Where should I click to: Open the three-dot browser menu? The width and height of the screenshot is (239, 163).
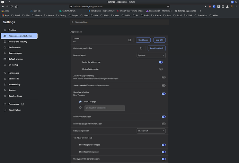point(236,6)
